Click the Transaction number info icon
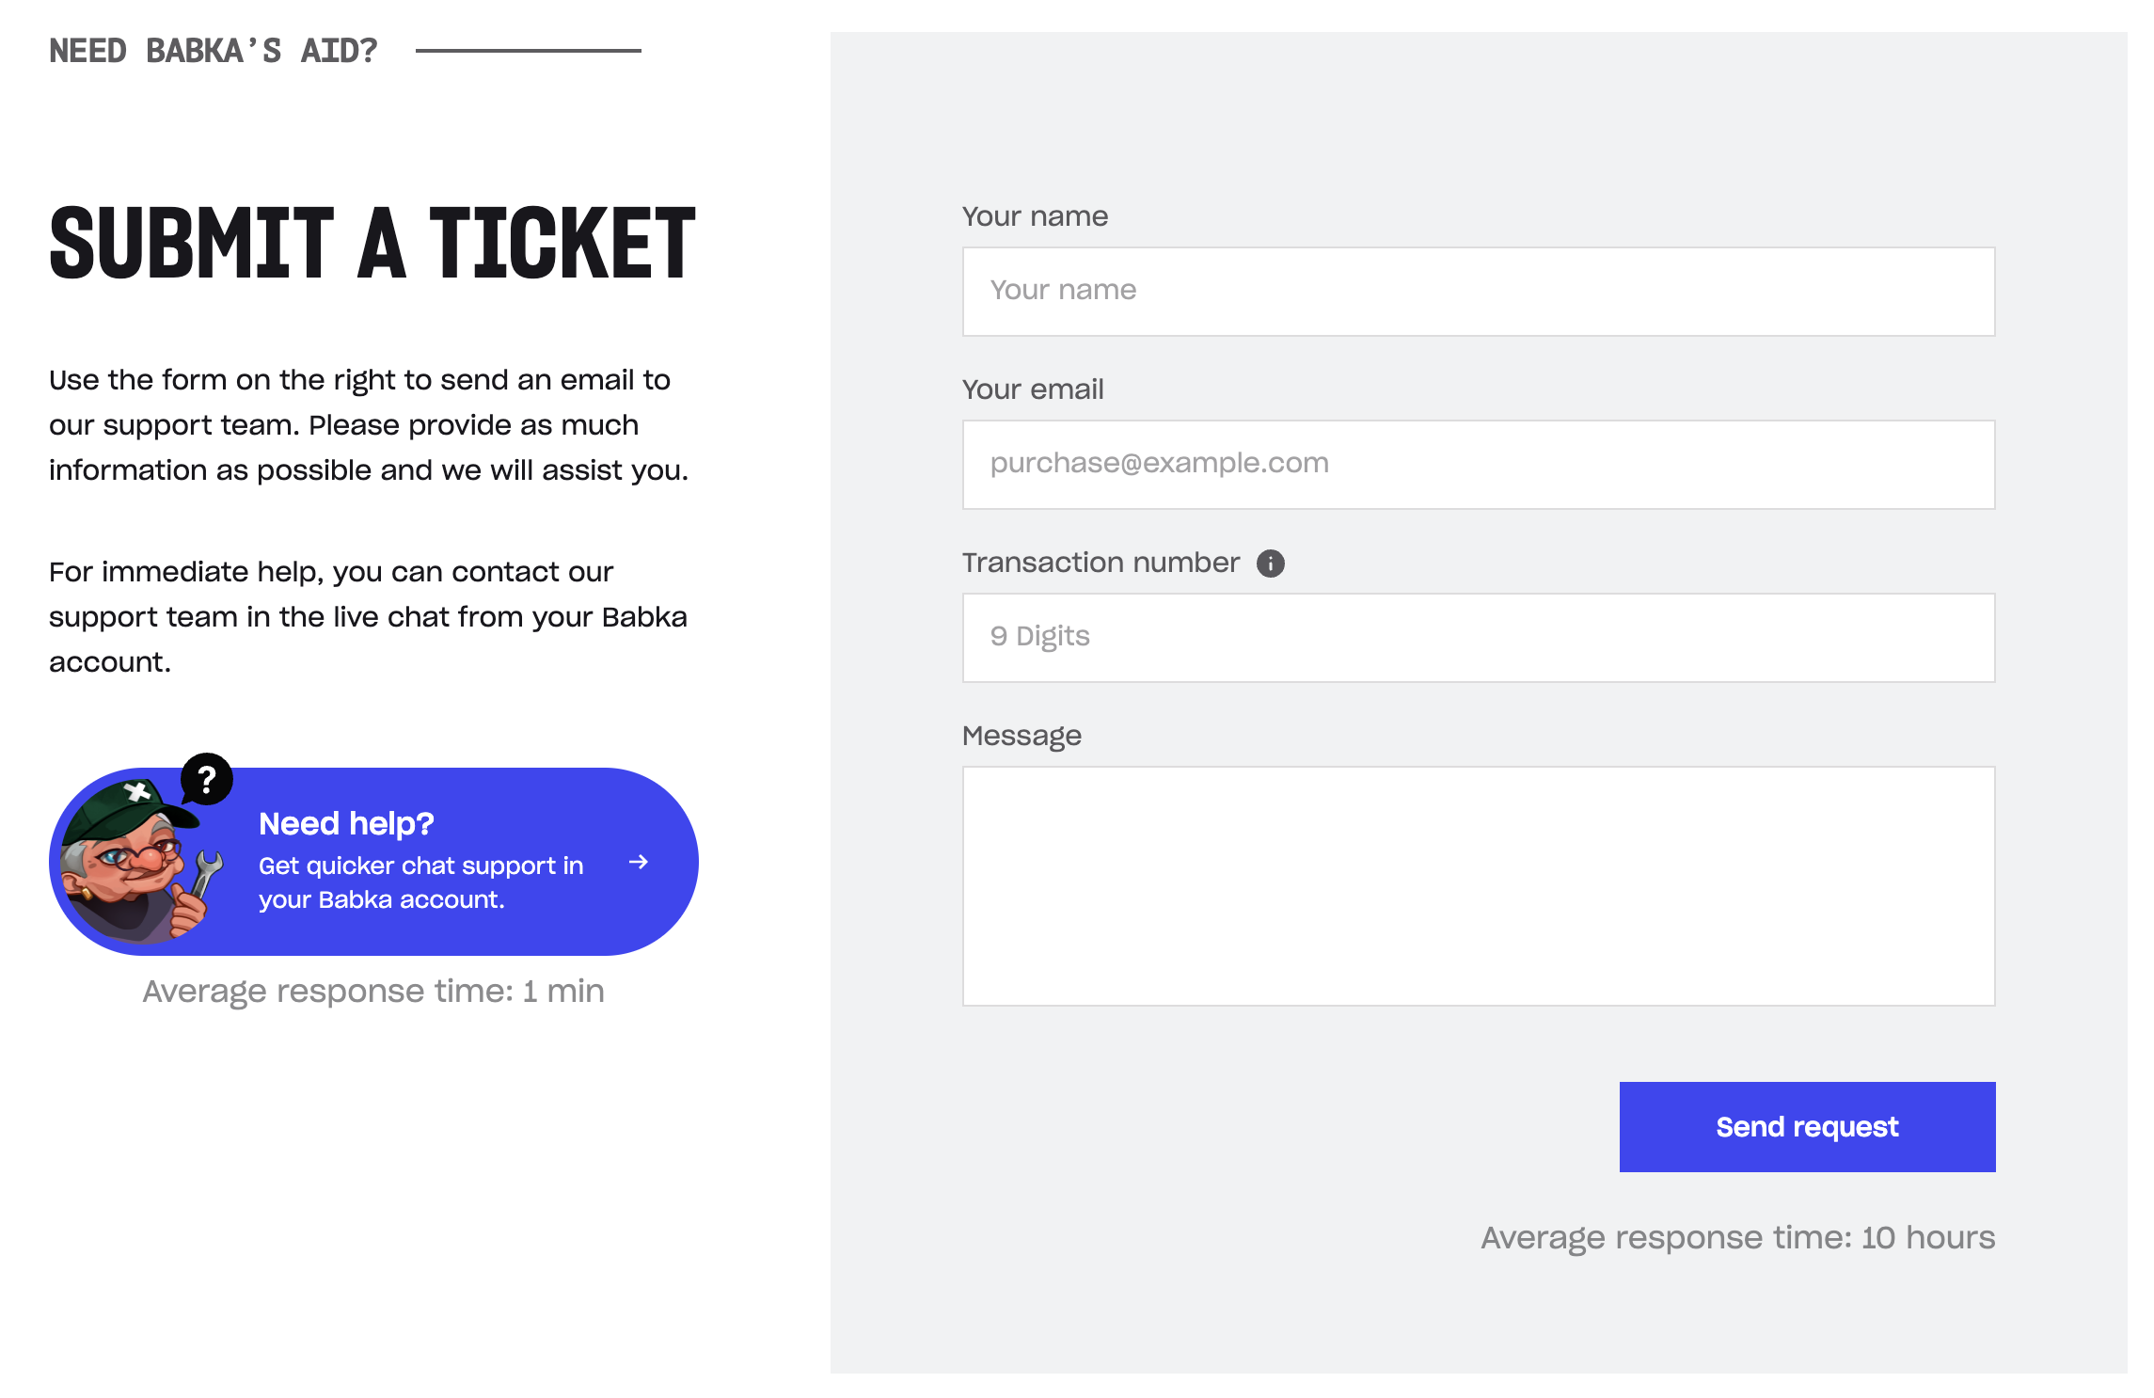The image size is (2154, 1398). click(x=1270, y=563)
